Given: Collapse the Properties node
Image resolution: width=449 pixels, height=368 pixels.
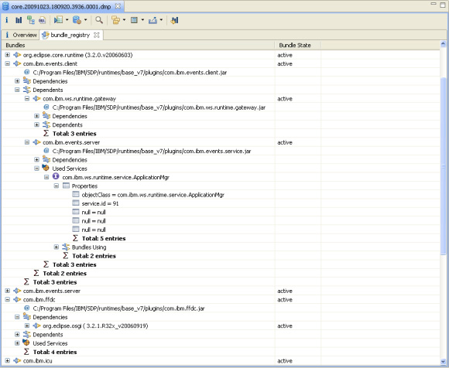Looking at the screenshot, I should (57, 186).
